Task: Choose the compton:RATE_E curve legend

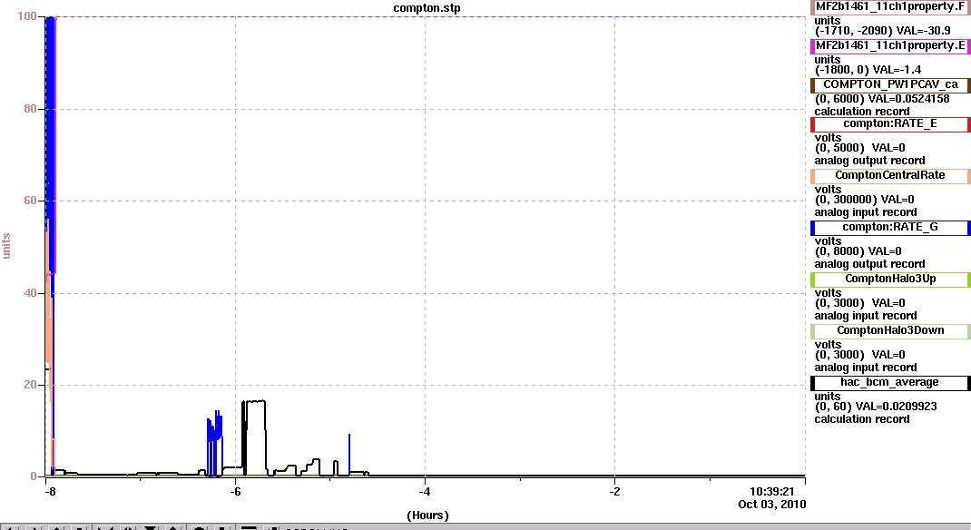Action: (x=890, y=123)
